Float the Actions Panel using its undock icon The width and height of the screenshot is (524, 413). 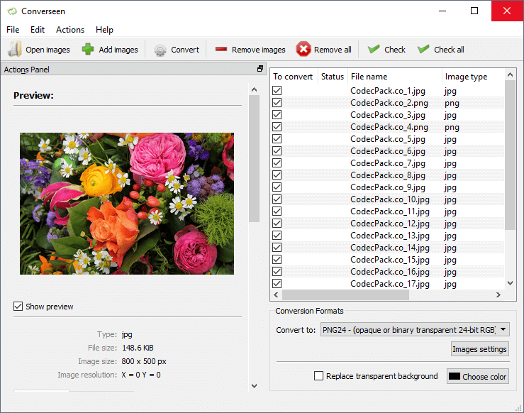point(260,70)
